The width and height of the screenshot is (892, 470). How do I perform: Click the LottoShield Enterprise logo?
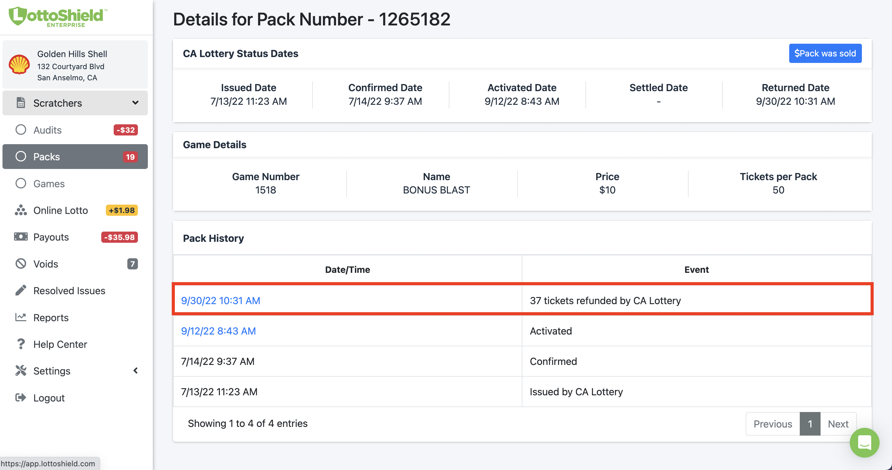coord(58,17)
